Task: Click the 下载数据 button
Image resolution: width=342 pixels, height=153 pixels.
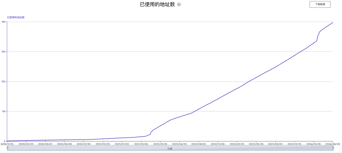Action: point(320,4)
